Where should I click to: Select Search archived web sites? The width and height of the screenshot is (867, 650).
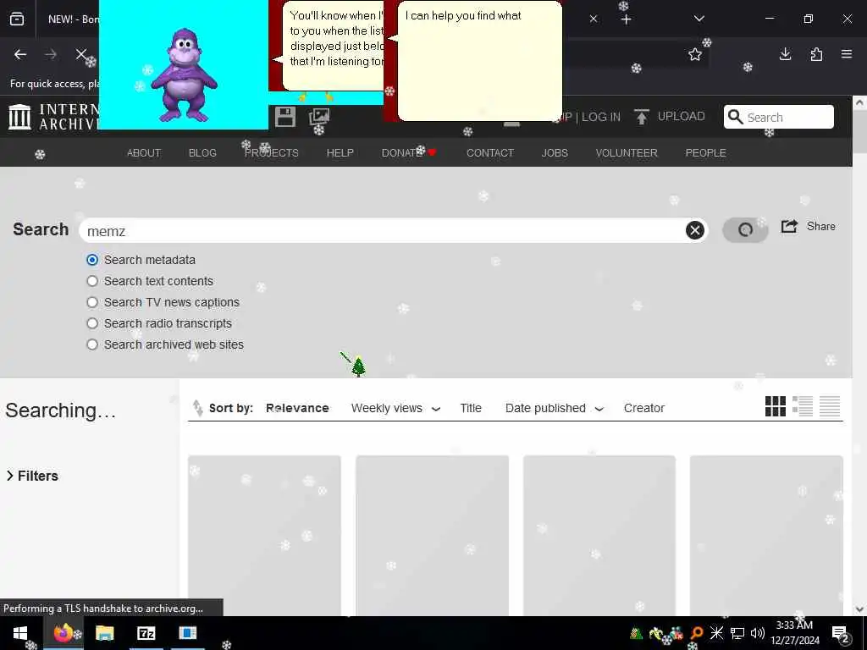pyautogui.click(x=92, y=344)
